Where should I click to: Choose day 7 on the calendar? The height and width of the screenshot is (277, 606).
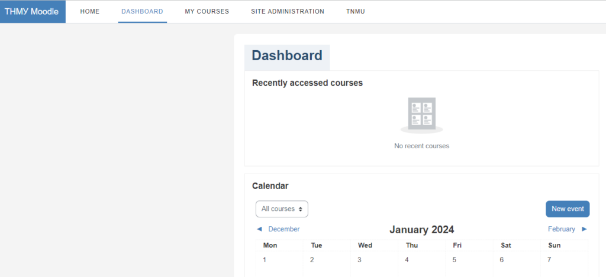click(549, 260)
